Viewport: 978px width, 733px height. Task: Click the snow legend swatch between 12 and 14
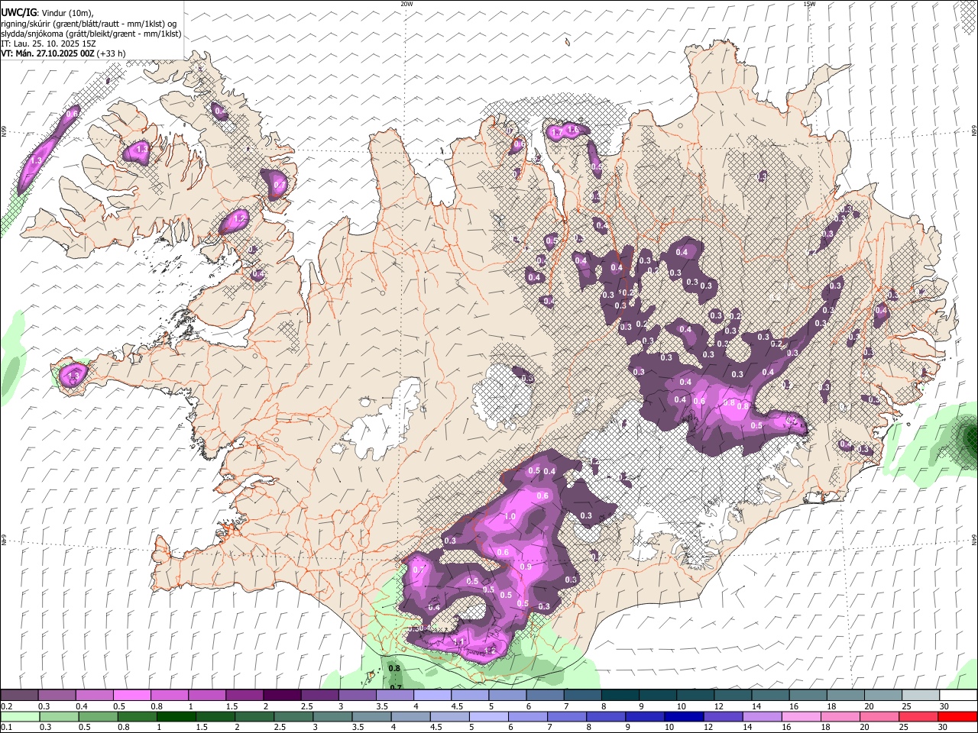pos(733,695)
